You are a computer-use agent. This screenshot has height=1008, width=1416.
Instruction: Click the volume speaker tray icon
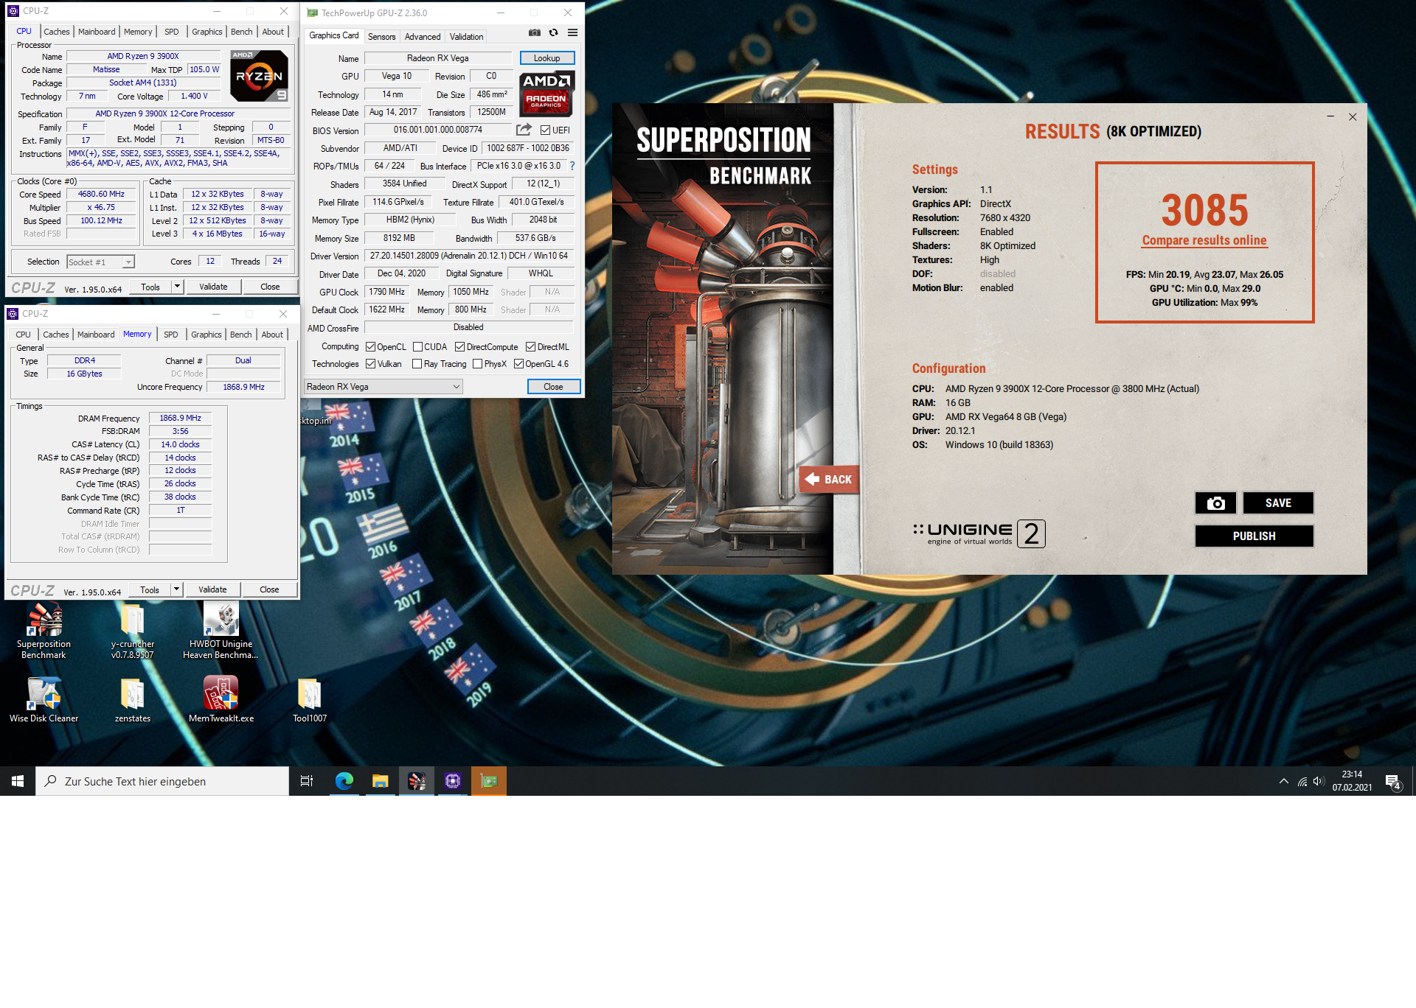(x=1319, y=781)
